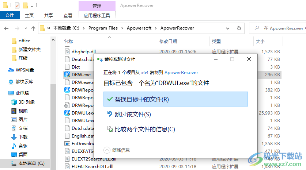Click the Dict file icon

[67, 67]
